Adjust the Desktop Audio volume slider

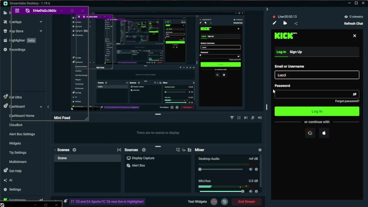tap(221, 169)
